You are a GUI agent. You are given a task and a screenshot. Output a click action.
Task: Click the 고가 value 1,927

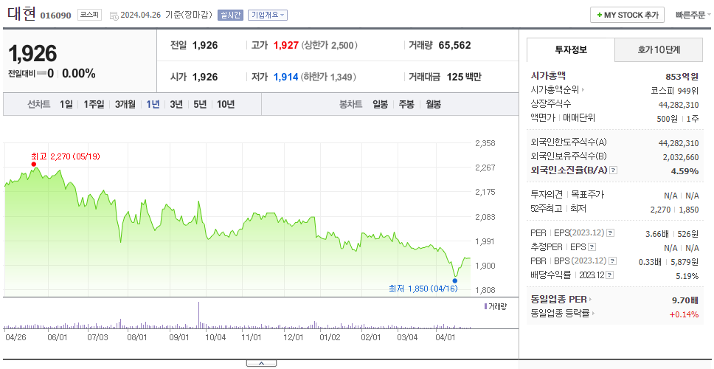point(286,45)
